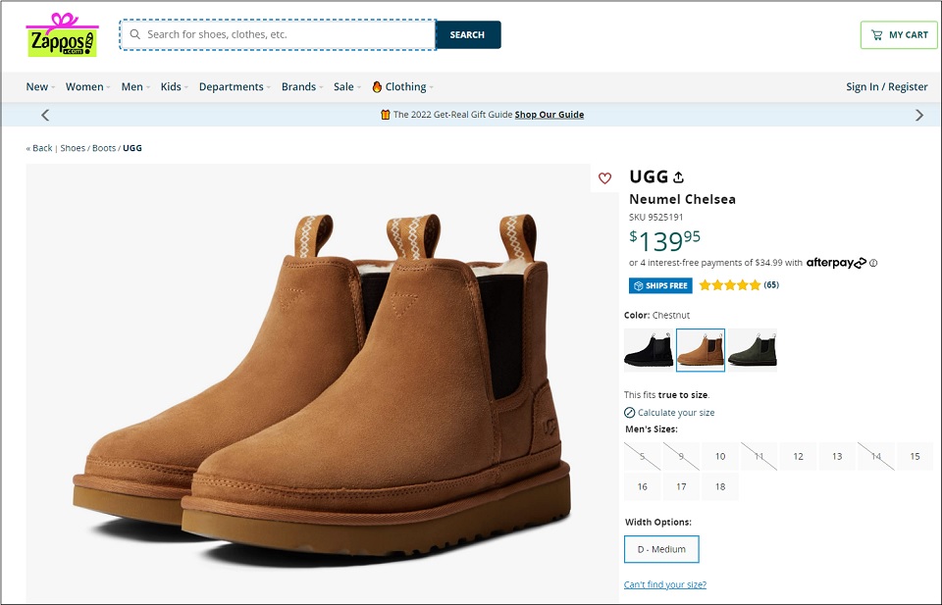
Task: Select men's size 12
Action: [798, 456]
